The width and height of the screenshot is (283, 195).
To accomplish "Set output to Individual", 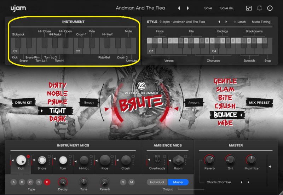I will click(157, 182).
